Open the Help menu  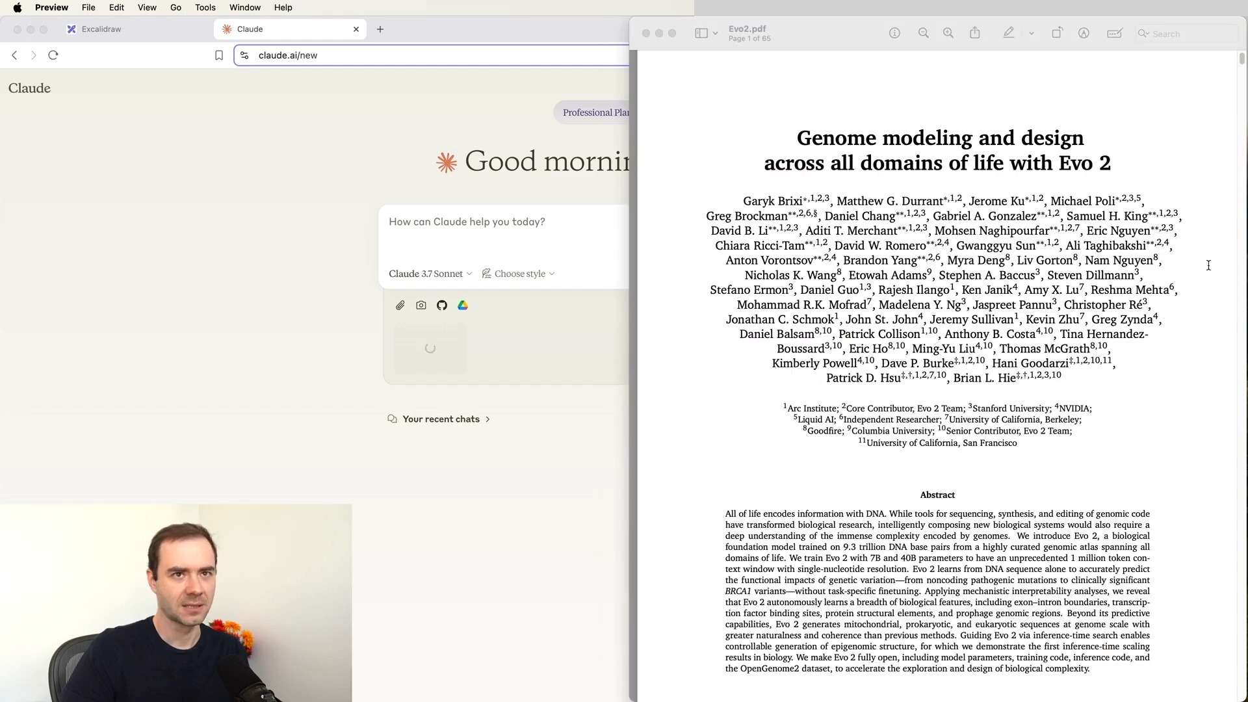(283, 8)
